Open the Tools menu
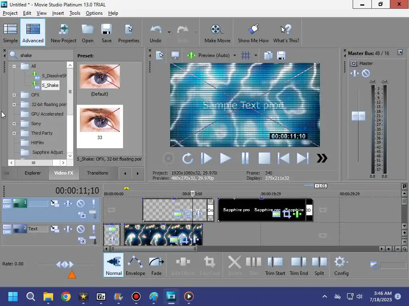 (75, 13)
